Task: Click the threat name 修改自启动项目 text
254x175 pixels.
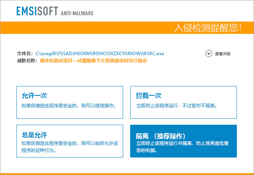Action: coord(93,61)
